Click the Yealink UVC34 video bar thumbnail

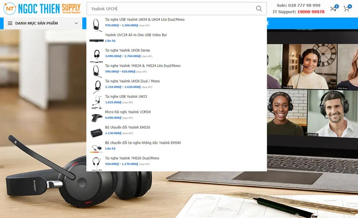click(96, 39)
